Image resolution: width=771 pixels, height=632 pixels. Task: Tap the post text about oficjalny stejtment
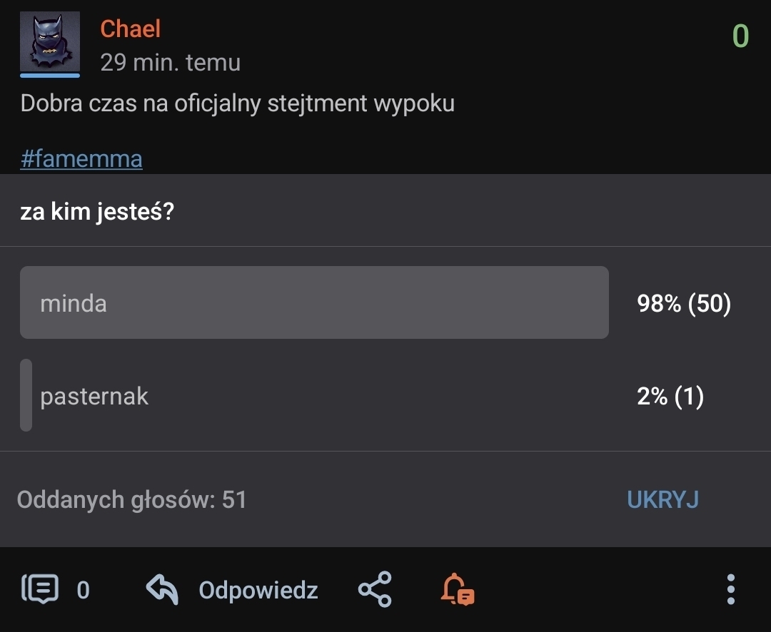(237, 103)
